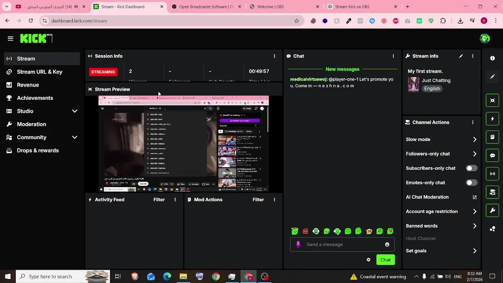Bookmark this page with the star icon
The image size is (503, 283).
[297, 21]
